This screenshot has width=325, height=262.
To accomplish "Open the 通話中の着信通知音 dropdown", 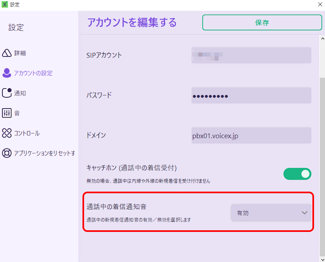I will coord(271,213).
